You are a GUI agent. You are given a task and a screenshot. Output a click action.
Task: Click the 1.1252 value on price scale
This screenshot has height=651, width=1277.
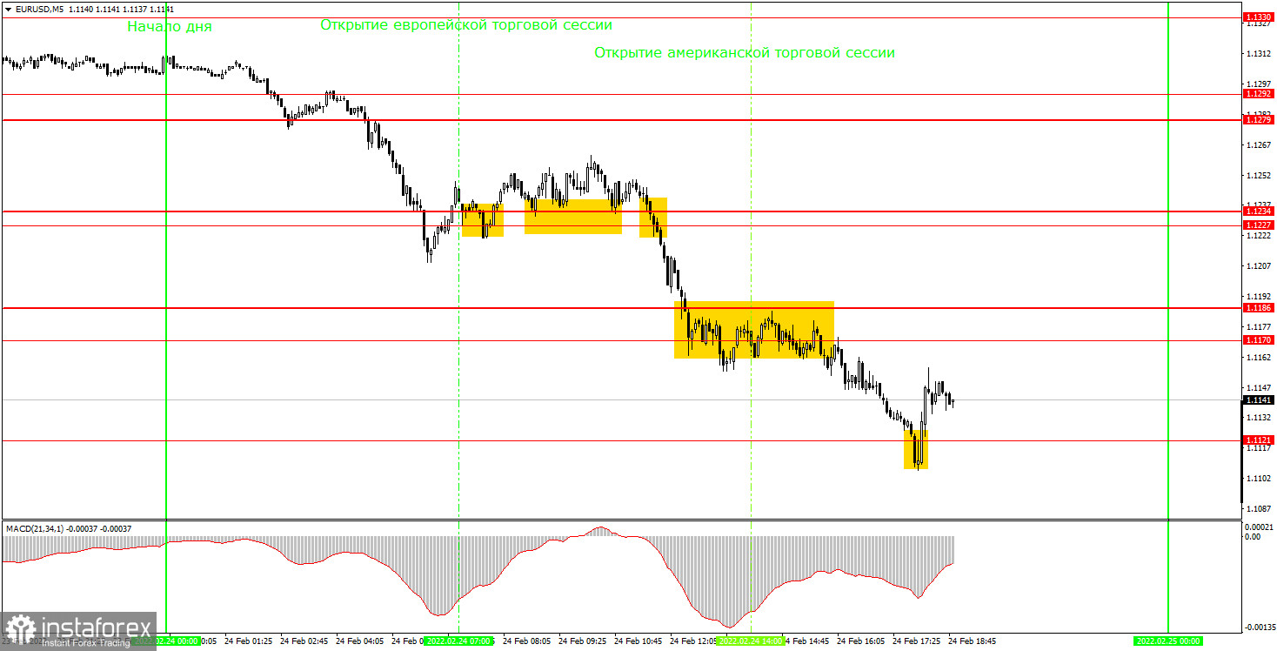[x=1257, y=175]
